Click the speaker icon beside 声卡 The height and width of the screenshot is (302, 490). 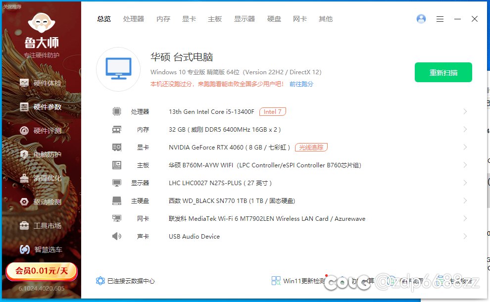pyautogui.click(x=117, y=236)
